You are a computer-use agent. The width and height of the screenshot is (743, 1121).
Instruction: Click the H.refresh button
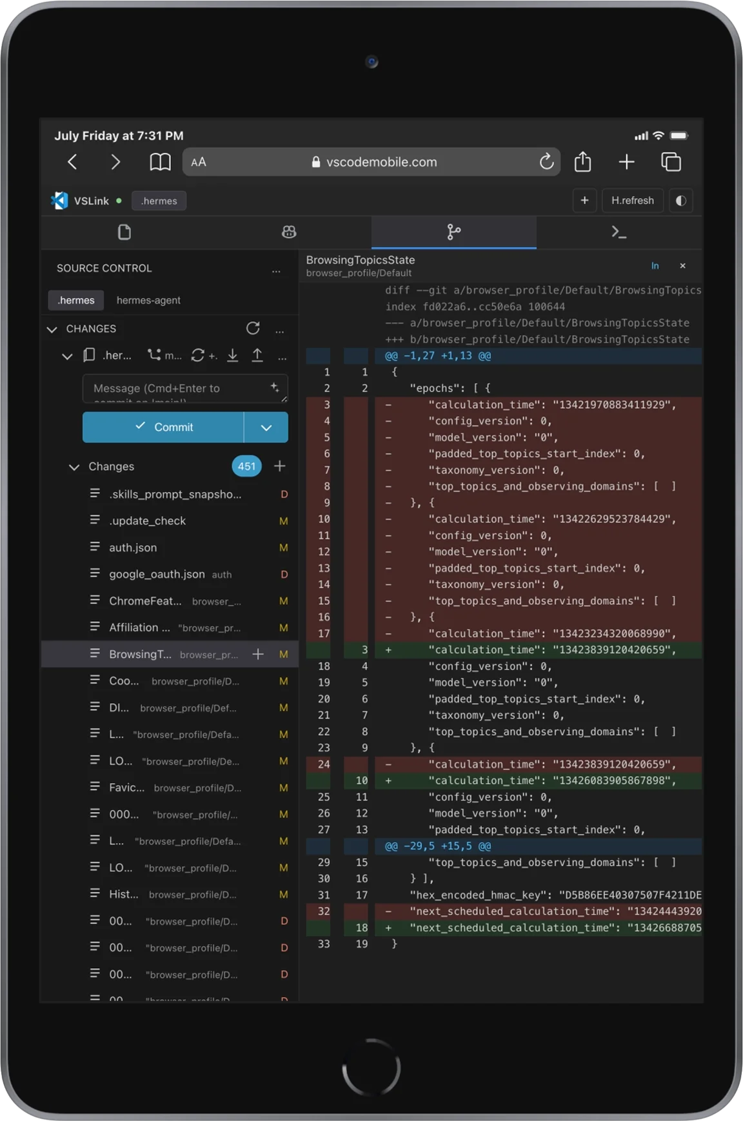click(x=632, y=201)
